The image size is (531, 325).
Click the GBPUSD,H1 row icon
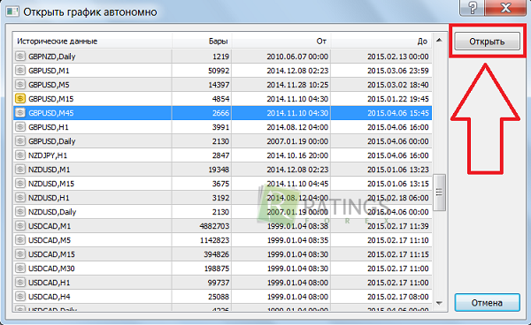tap(20, 127)
